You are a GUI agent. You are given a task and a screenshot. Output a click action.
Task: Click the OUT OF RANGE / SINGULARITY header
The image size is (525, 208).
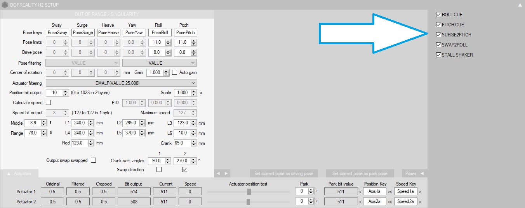pos(106,14)
